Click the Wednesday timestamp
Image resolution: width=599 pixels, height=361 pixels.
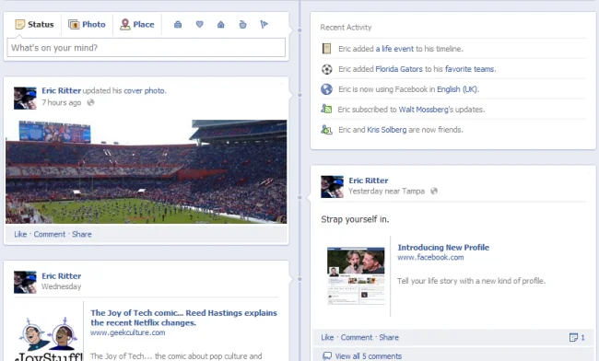61,286
